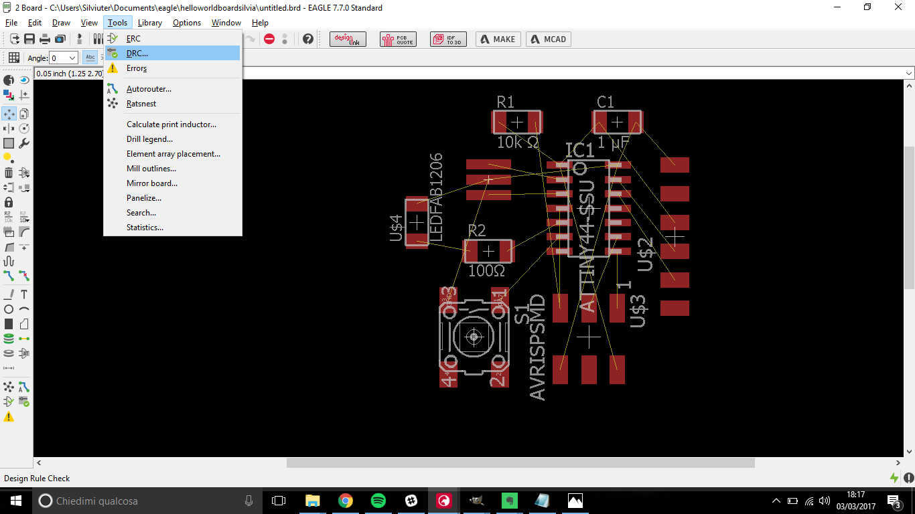
Task: Choose Statistics... from the Tools menu
Action: pyautogui.click(x=172, y=227)
